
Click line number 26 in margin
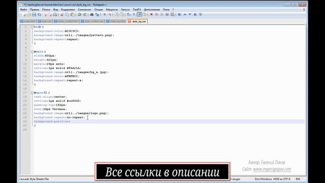tap(25, 130)
